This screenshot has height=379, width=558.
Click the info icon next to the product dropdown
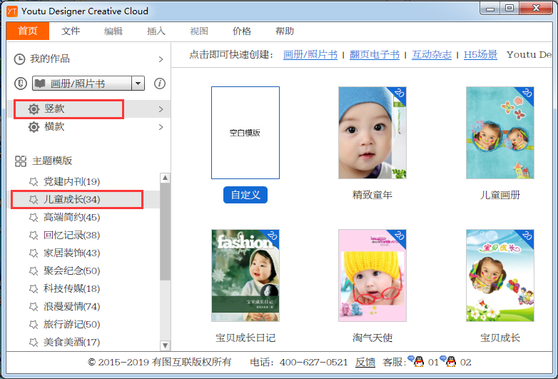[160, 84]
